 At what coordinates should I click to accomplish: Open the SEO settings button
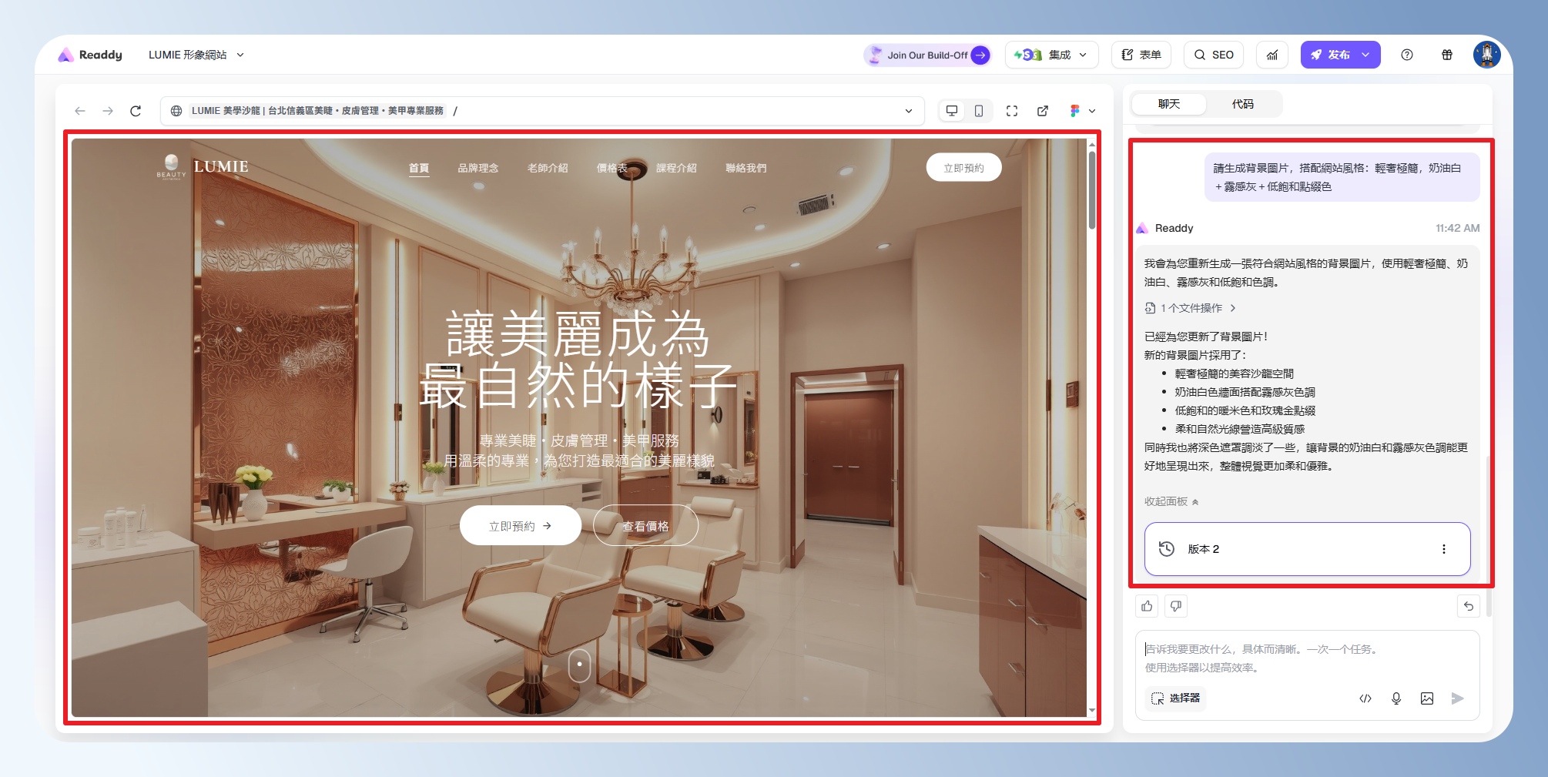point(1214,55)
